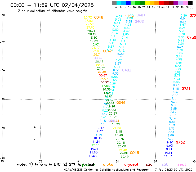Click the orange time marker 0047
This screenshot has height=172, width=196.
[x=107, y=51]
